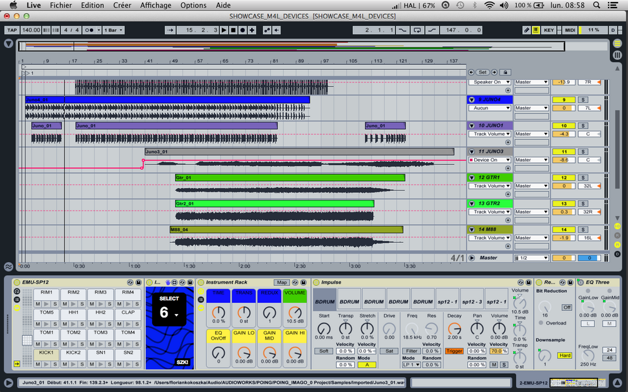
Task: Toggle the automation arm button
Action: [267, 30]
